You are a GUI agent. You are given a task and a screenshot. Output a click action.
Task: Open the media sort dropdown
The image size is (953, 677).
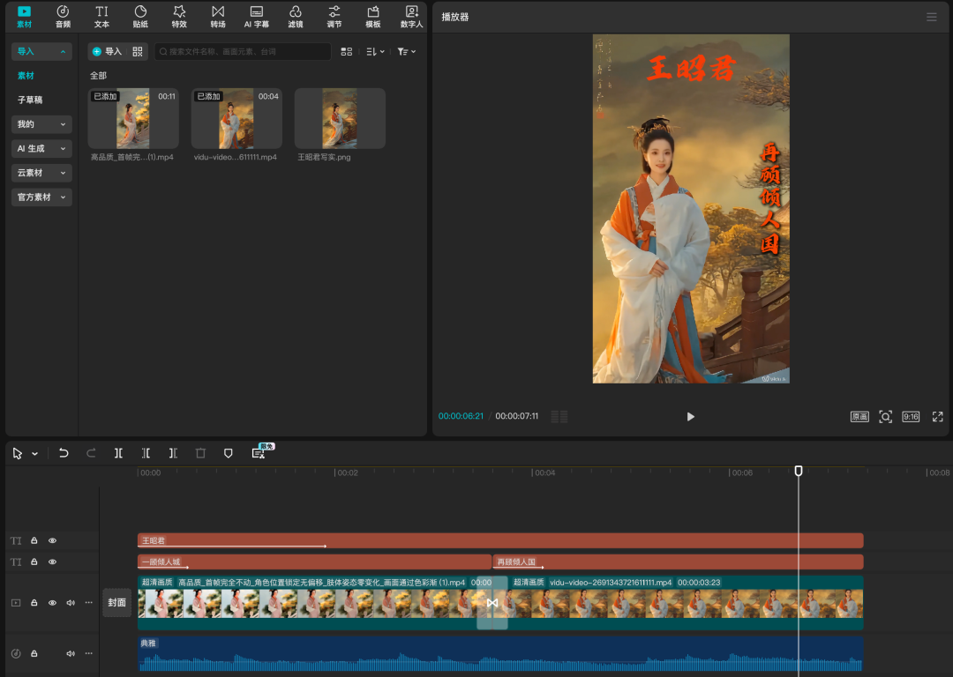(x=375, y=52)
